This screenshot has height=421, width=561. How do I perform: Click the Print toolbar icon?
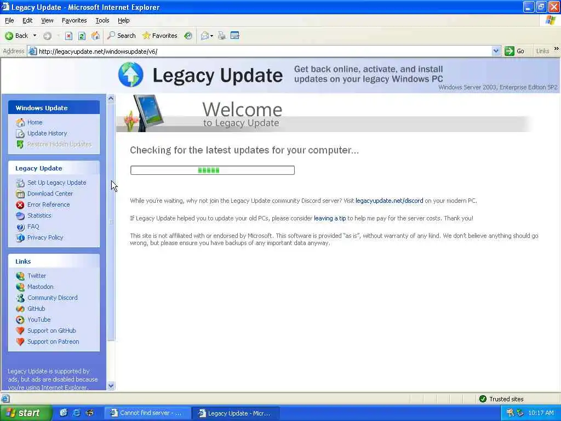[222, 36]
